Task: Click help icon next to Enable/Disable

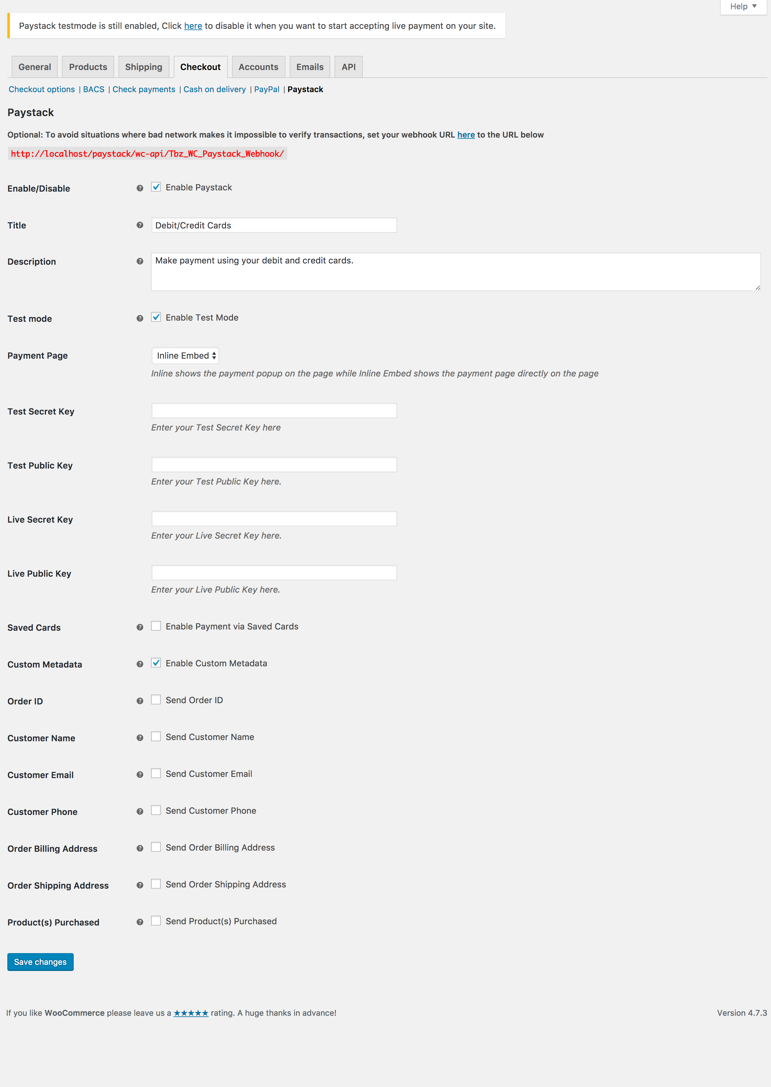Action: (x=140, y=188)
